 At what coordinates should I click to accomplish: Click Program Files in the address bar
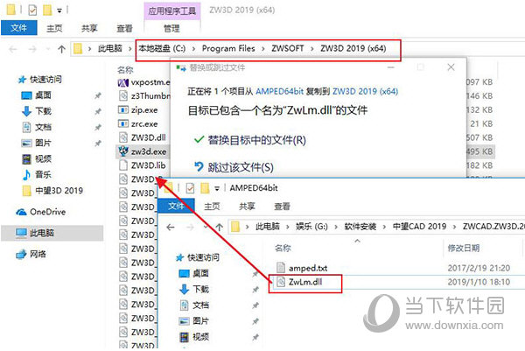pyautogui.click(x=228, y=48)
